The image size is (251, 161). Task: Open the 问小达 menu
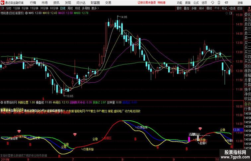click(81, 3)
